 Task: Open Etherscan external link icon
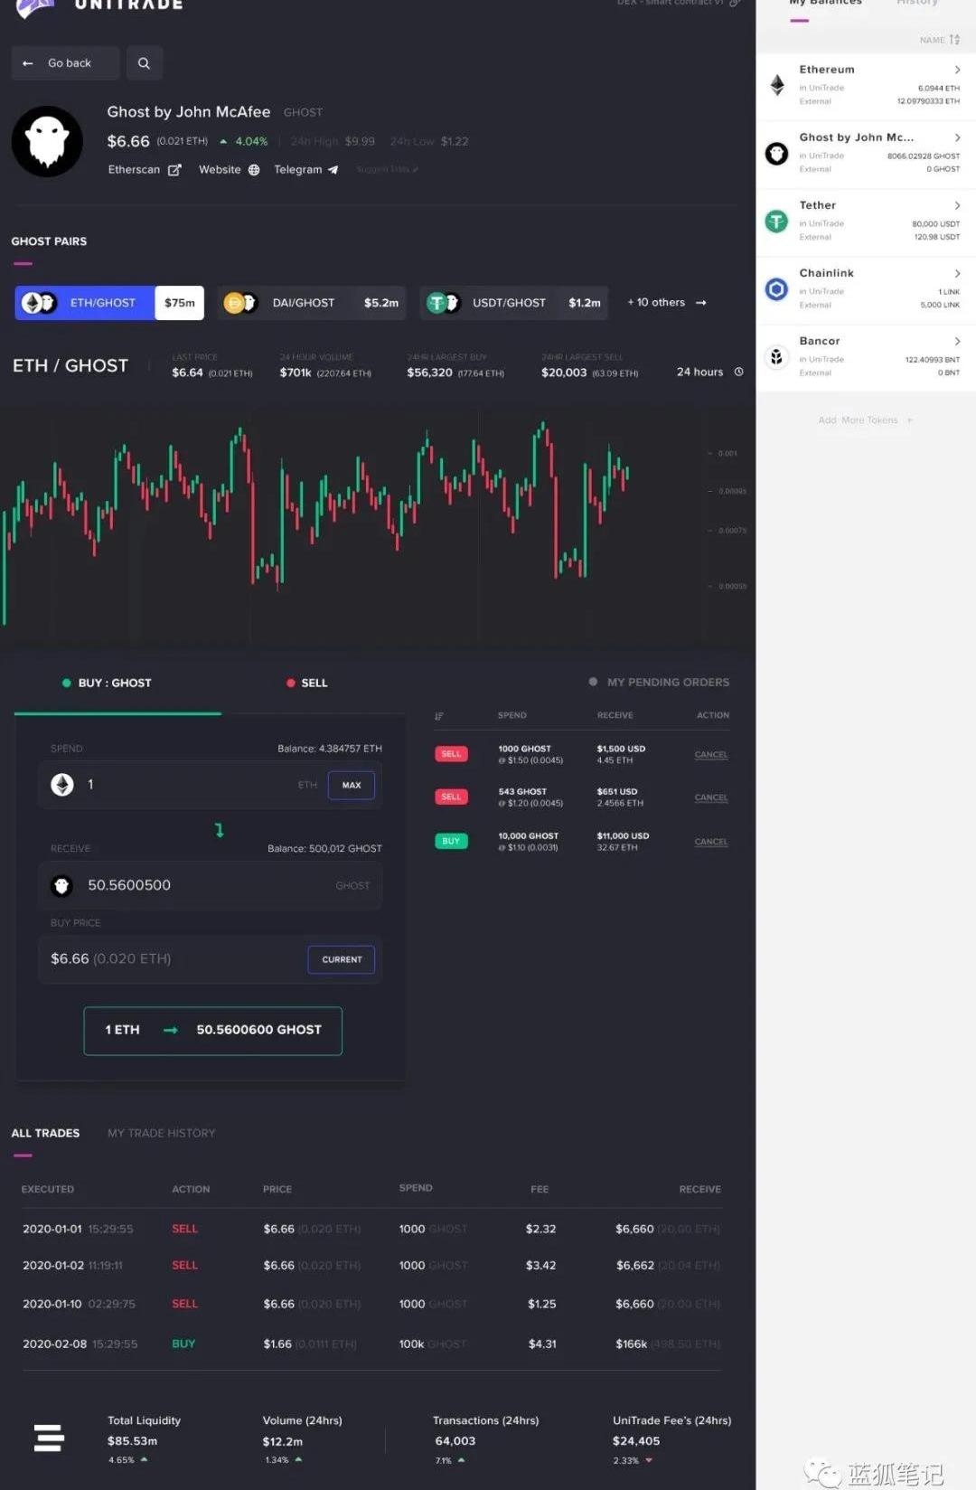point(174,170)
